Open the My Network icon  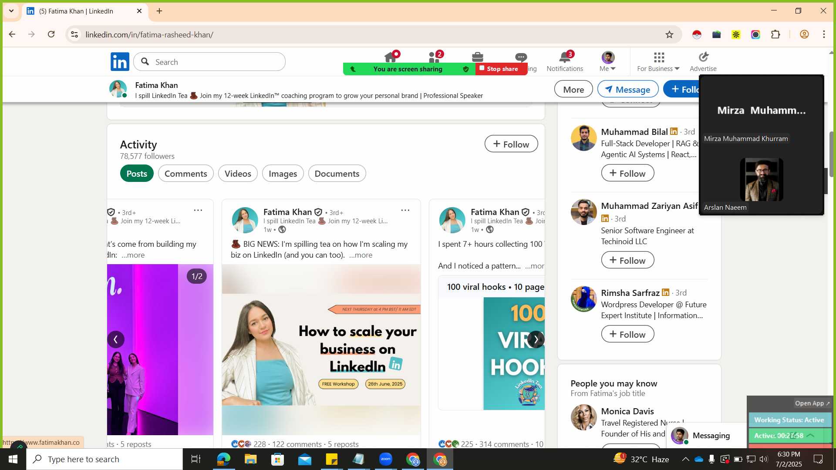click(434, 57)
